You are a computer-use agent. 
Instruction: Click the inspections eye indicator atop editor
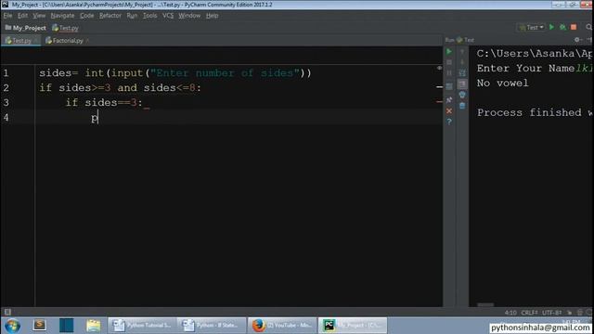coord(439,68)
